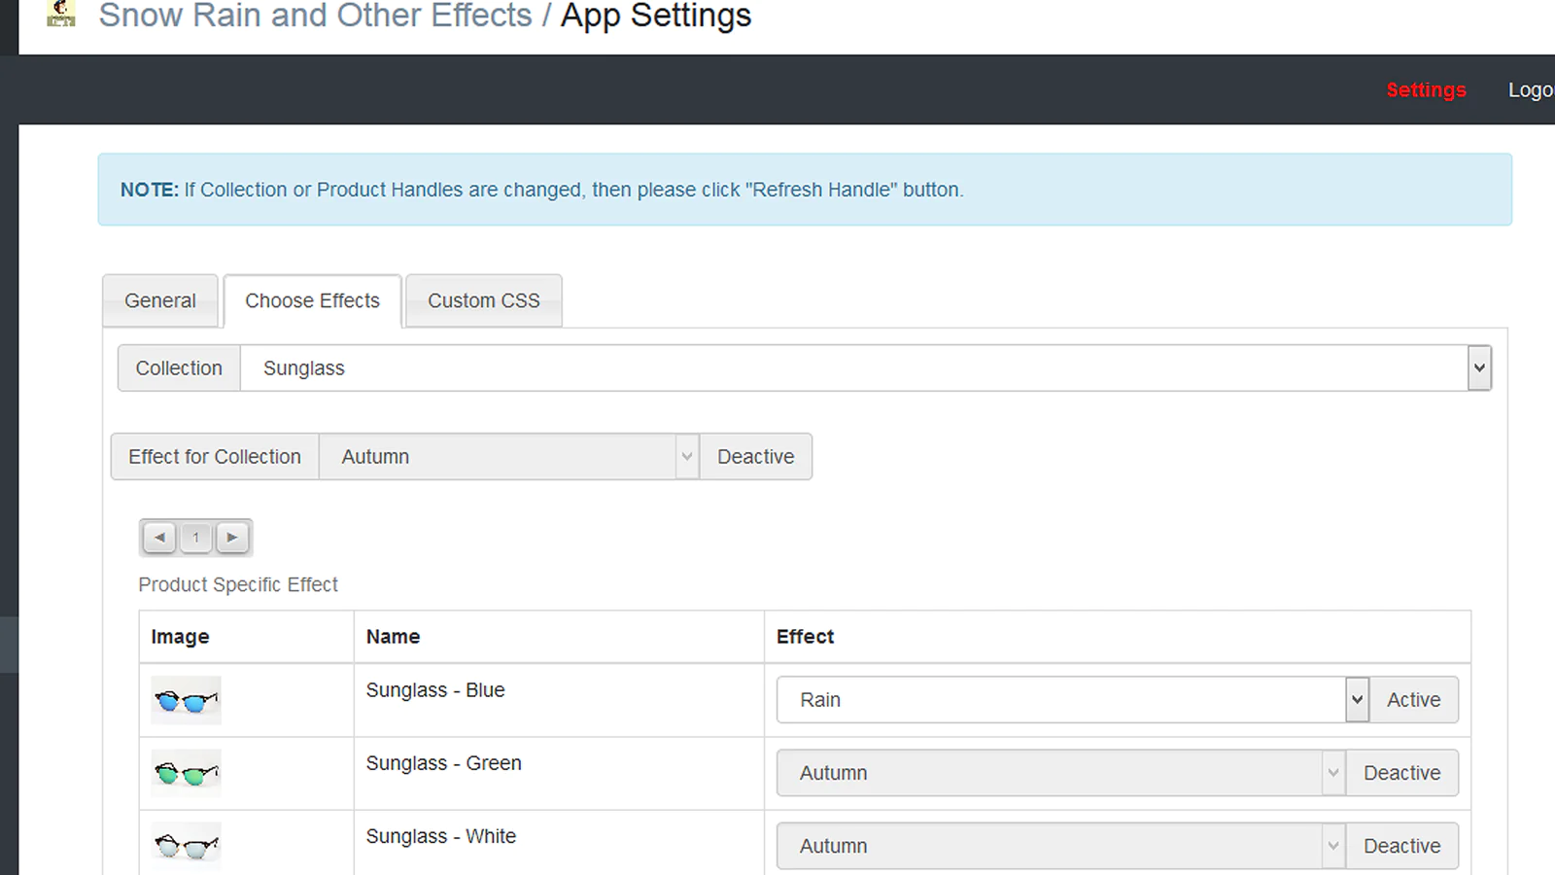Click the Collection dropdown arrow

click(x=1479, y=368)
